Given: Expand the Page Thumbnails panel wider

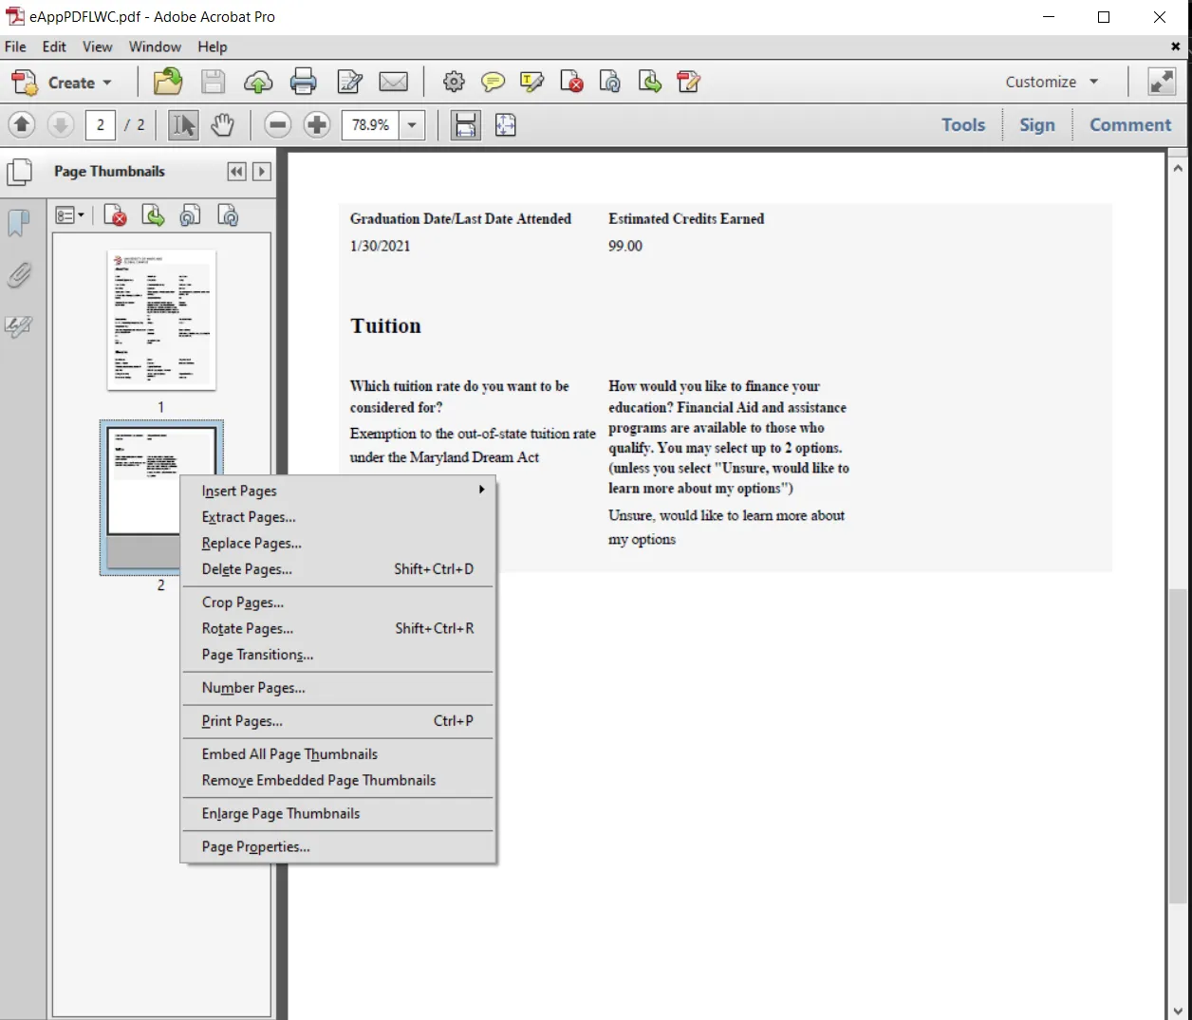Looking at the screenshot, I should coord(262,171).
